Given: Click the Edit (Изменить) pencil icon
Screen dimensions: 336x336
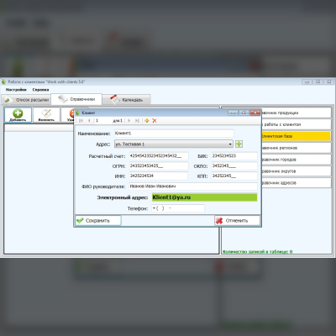Looking at the screenshot, I should pos(46,113).
